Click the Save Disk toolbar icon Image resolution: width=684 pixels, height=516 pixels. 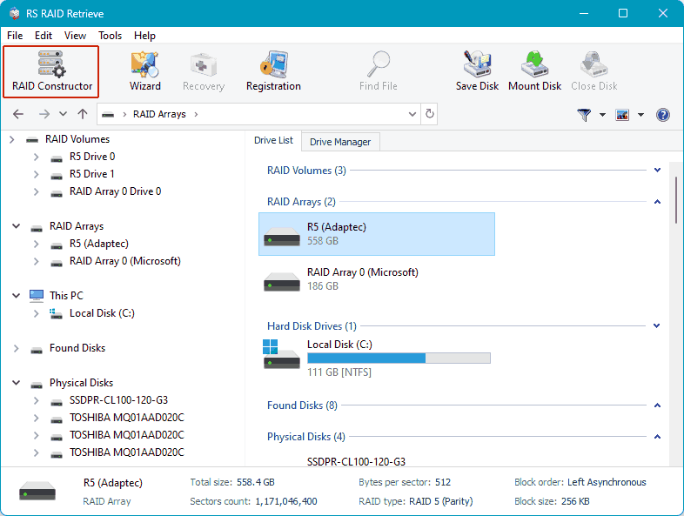(x=478, y=70)
